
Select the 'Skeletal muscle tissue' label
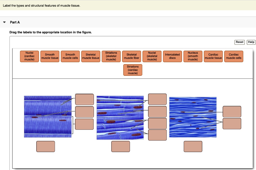[90, 56]
